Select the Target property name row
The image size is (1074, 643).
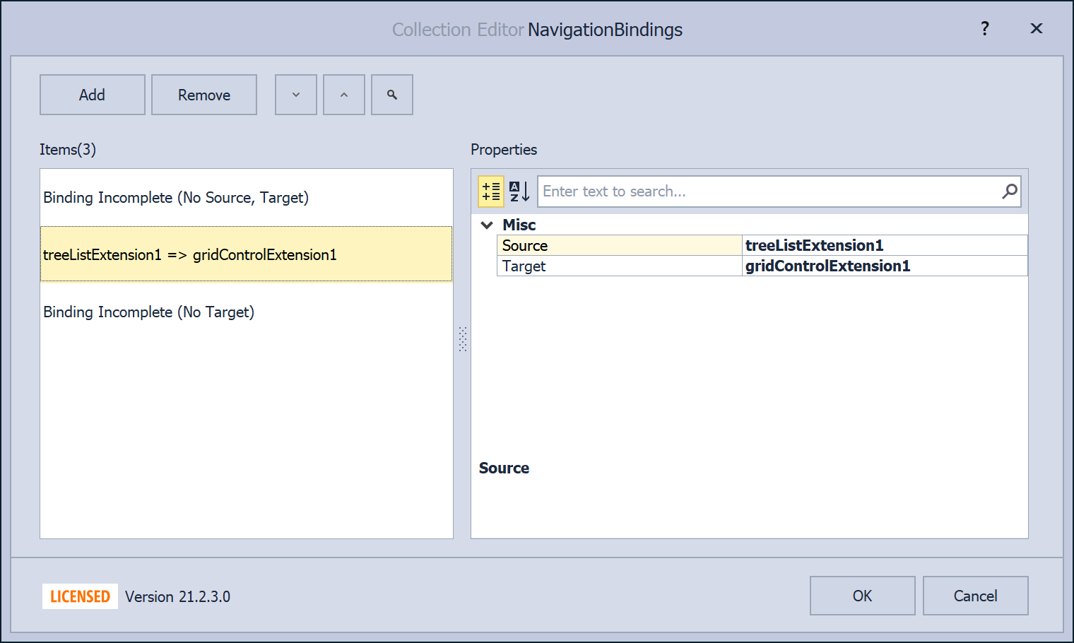tap(618, 266)
